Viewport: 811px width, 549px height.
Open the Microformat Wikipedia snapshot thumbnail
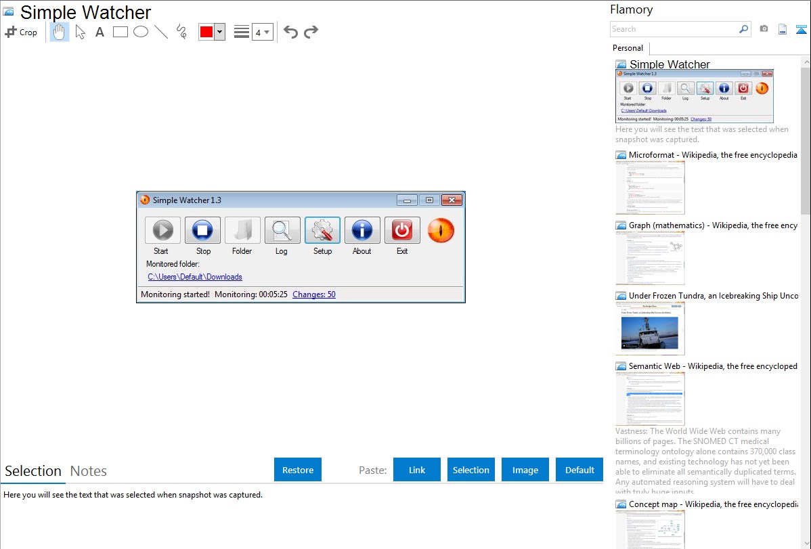point(650,188)
